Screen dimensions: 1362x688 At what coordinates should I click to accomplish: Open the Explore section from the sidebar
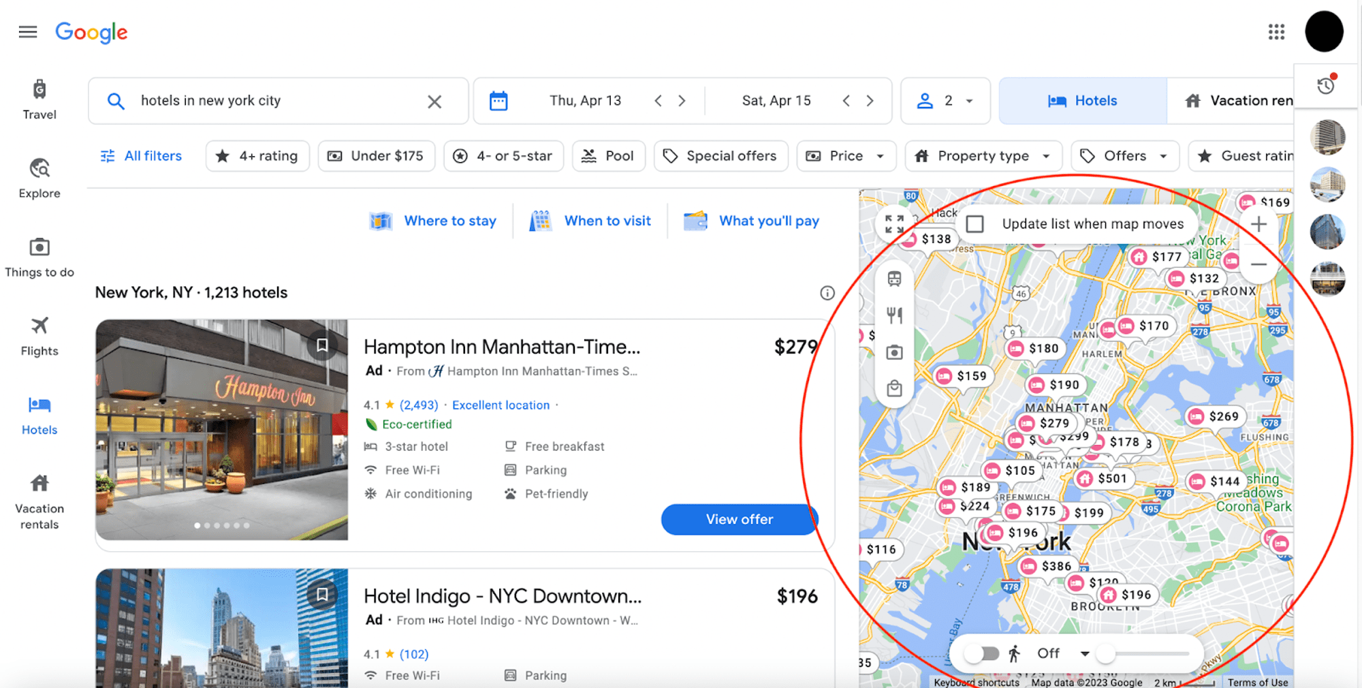(x=39, y=178)
